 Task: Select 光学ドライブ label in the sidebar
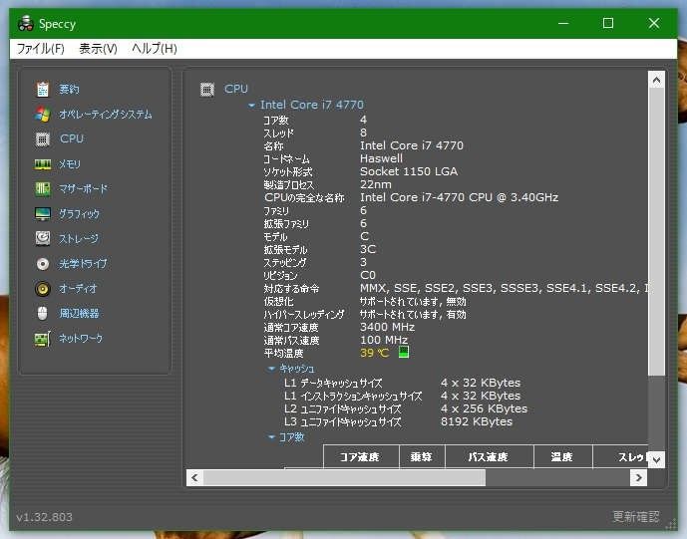click(83, 264)
